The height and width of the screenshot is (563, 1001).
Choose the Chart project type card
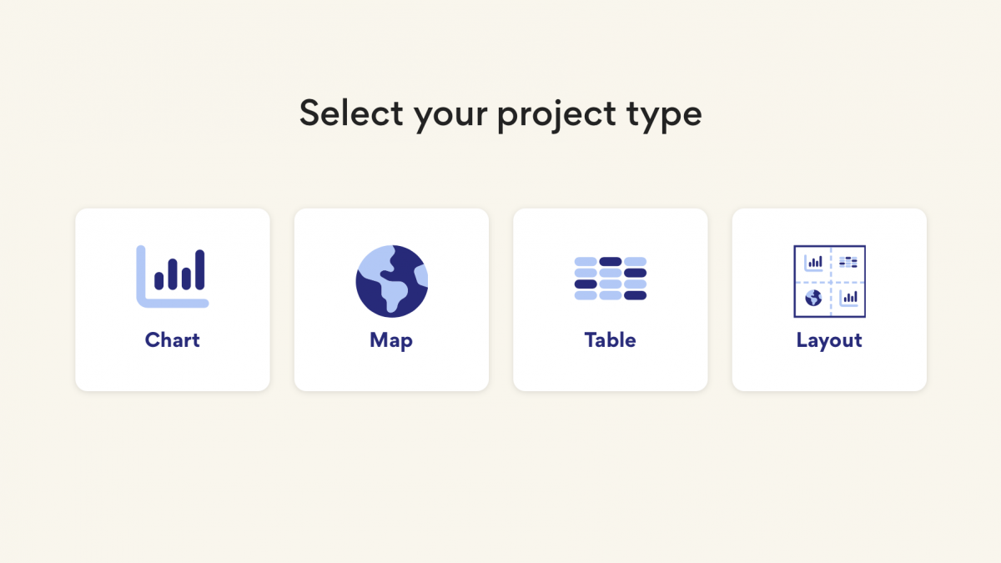coord(173,299)
